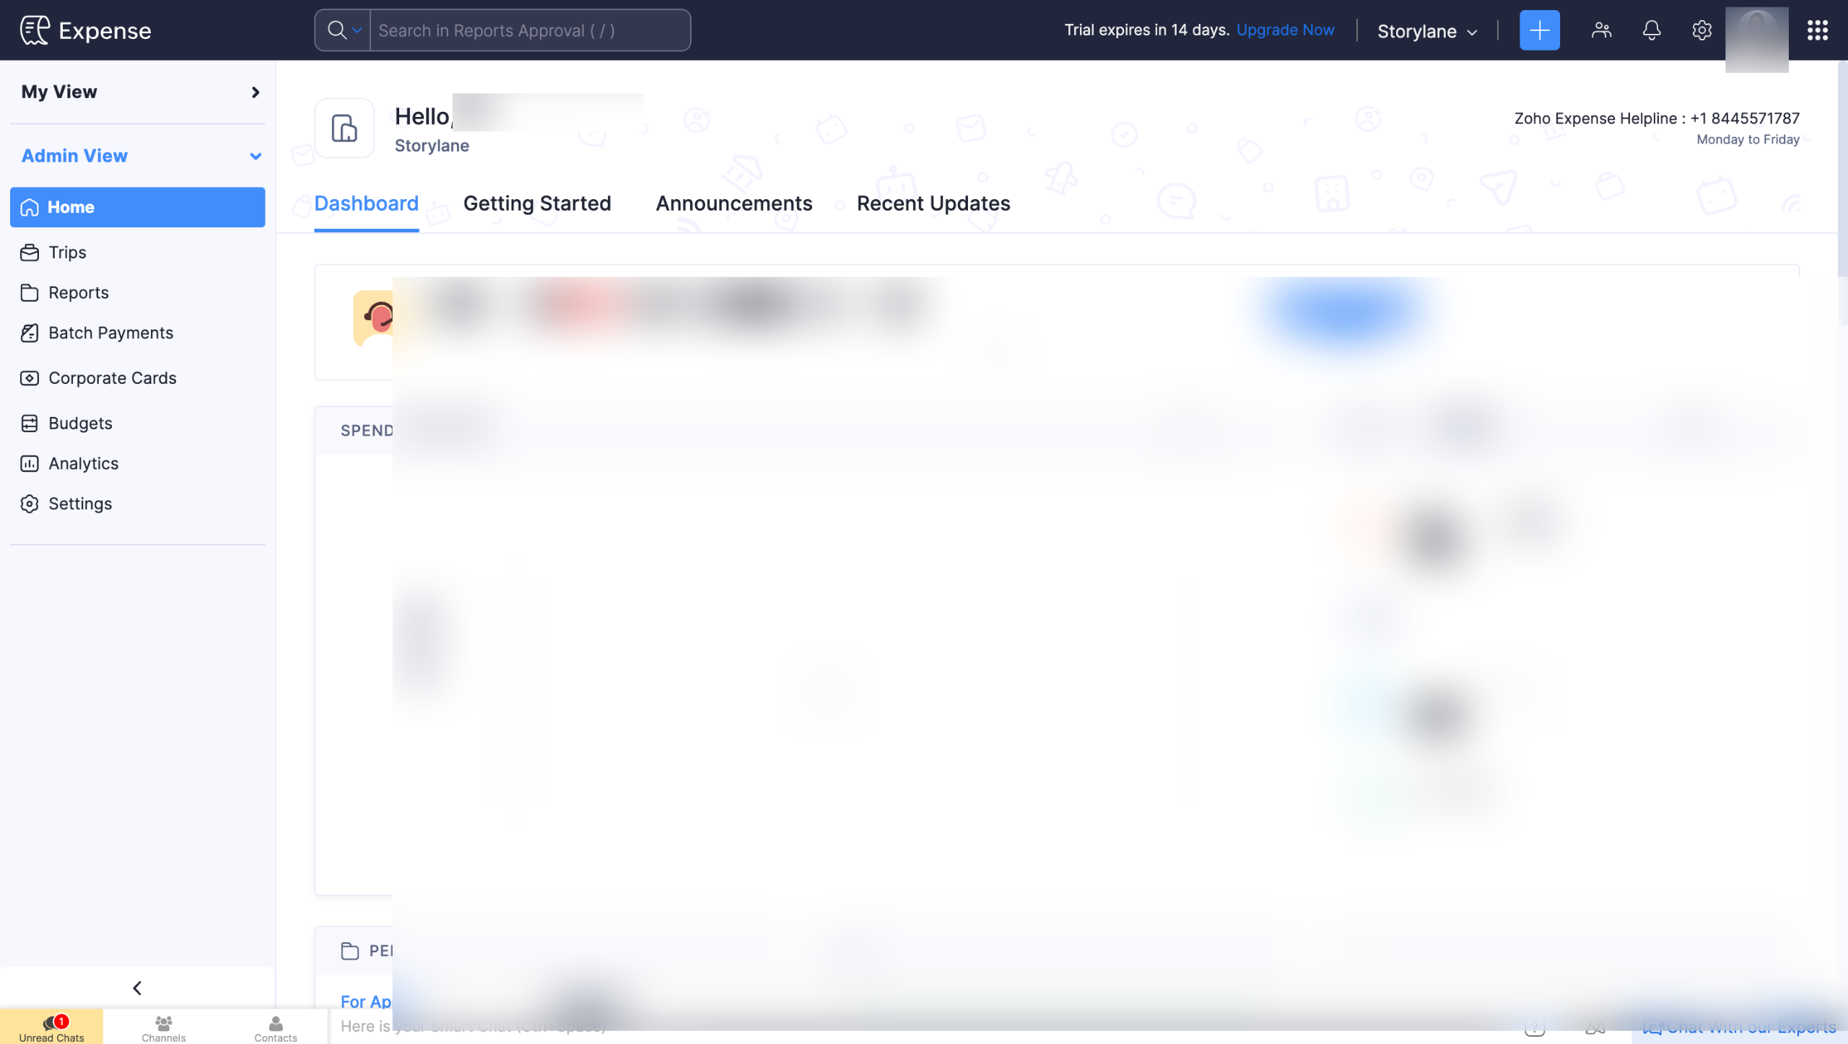1848x1044 pixels.
Task: Open the search scope dropdown arrow
Action: tap(357, 30)
